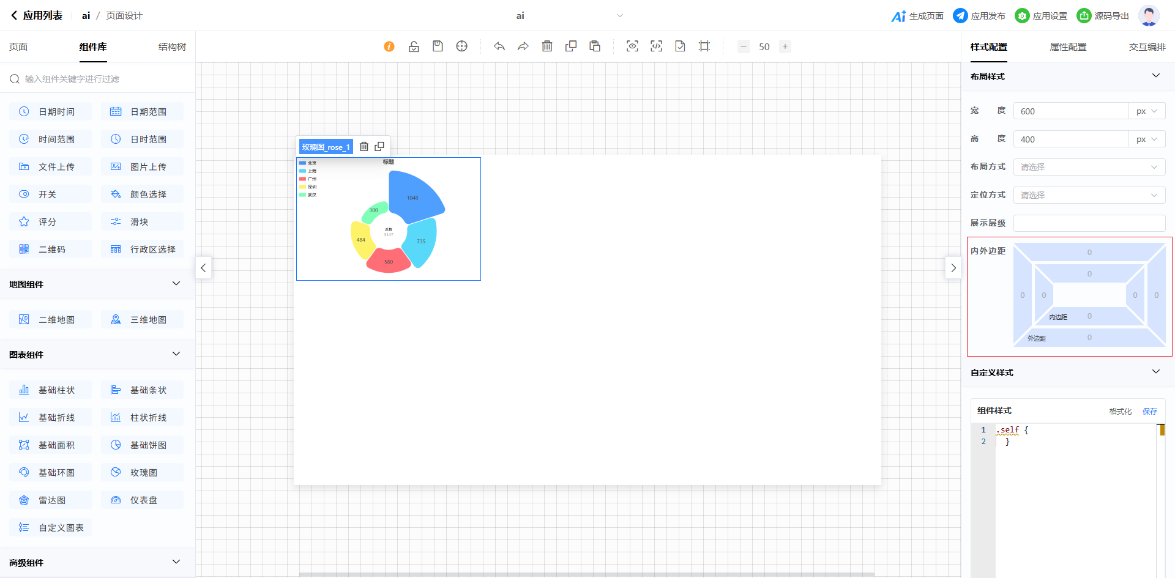Collapse the left component panel
The image size is (1175, 578).
[203, 268]
